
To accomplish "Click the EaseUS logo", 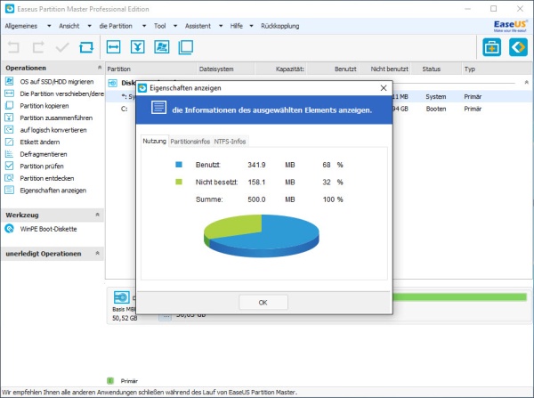I will tap(510, 26).
